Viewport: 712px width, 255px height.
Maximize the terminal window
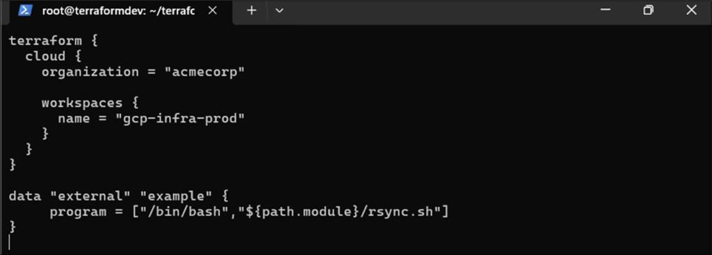649,10
